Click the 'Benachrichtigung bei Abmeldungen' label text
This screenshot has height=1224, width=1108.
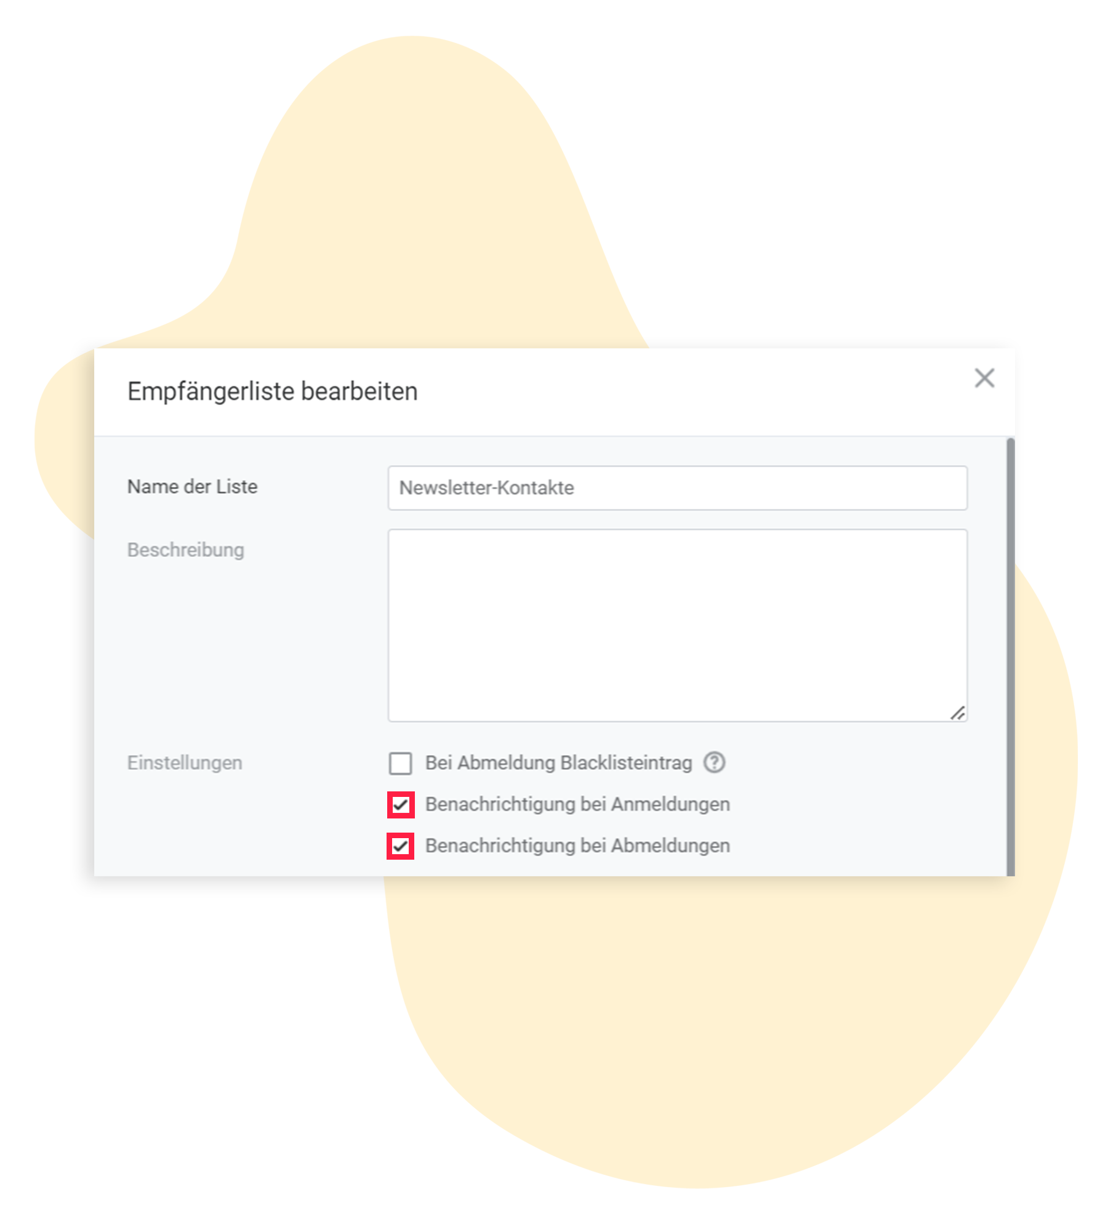click(x=577, y=846)
